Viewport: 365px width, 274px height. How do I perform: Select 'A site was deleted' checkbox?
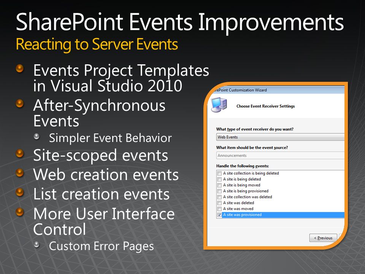point(219,203)
